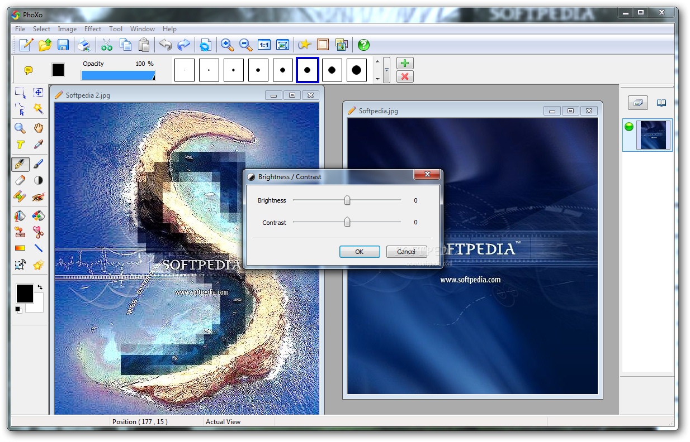Select the Paint Bucket fill tool
690x442 pixels.
[20, 216]
